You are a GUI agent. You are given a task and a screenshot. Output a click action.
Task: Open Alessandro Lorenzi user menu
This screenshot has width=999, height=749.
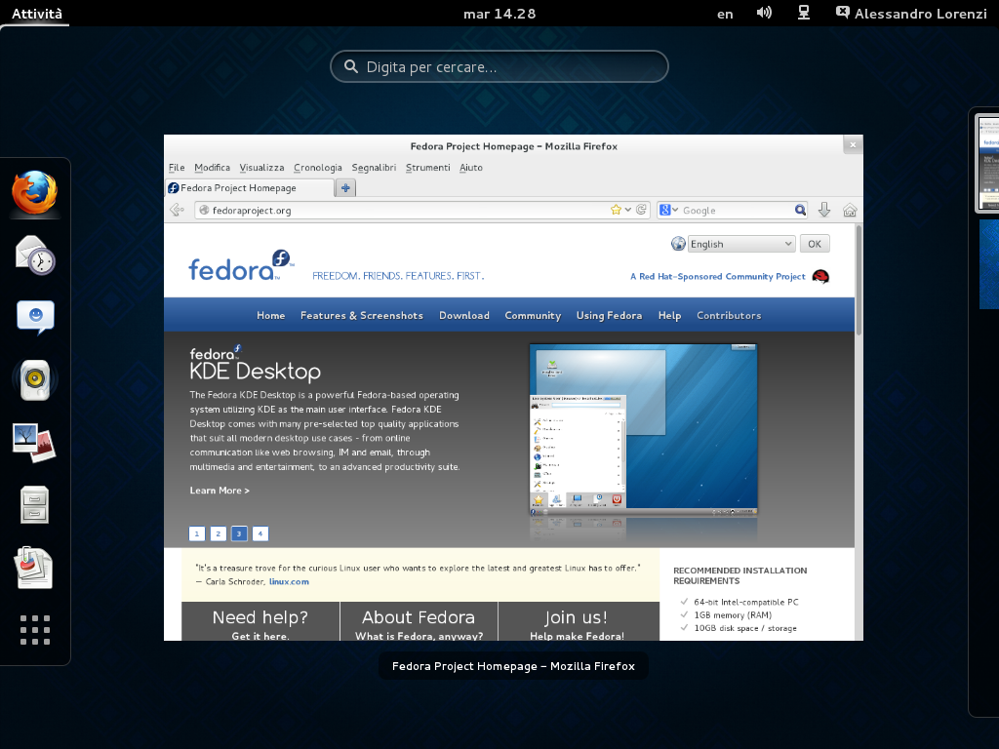coord(911,13)
